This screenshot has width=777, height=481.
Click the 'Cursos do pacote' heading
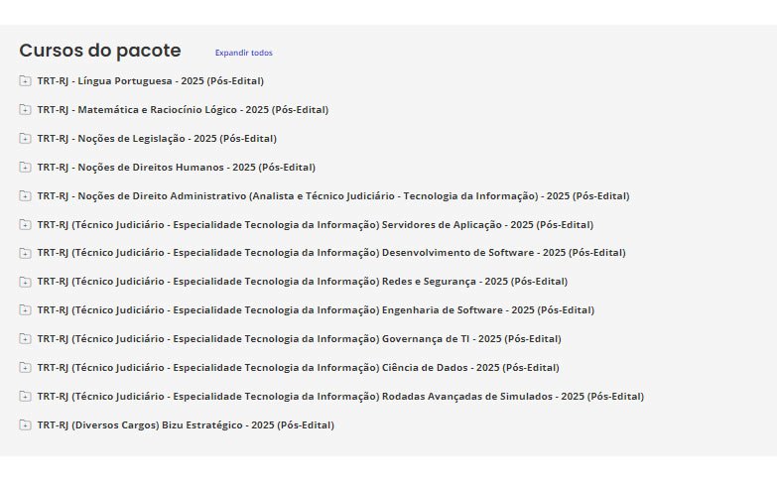pos(100,51)
